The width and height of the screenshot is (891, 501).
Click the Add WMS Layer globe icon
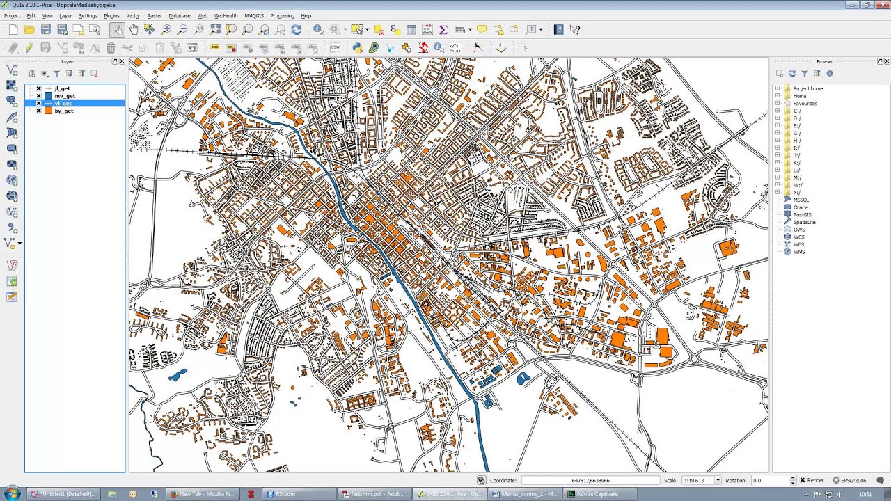coord(12,180)
